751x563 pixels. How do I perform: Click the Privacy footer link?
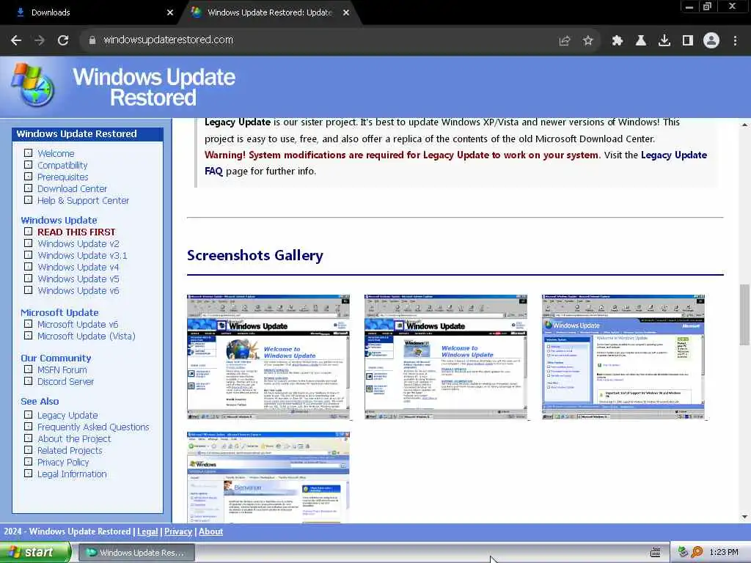point(178,531)
